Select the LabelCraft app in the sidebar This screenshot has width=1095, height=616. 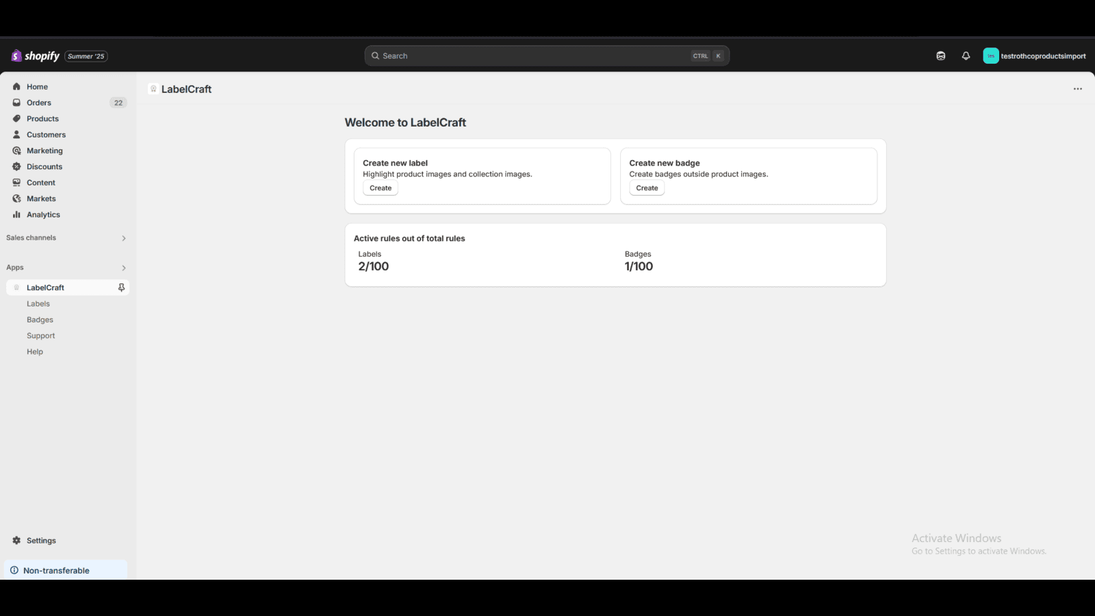[68, 287]
